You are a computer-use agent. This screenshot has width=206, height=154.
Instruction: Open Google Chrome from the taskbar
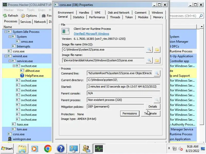(x=48, y=149)
